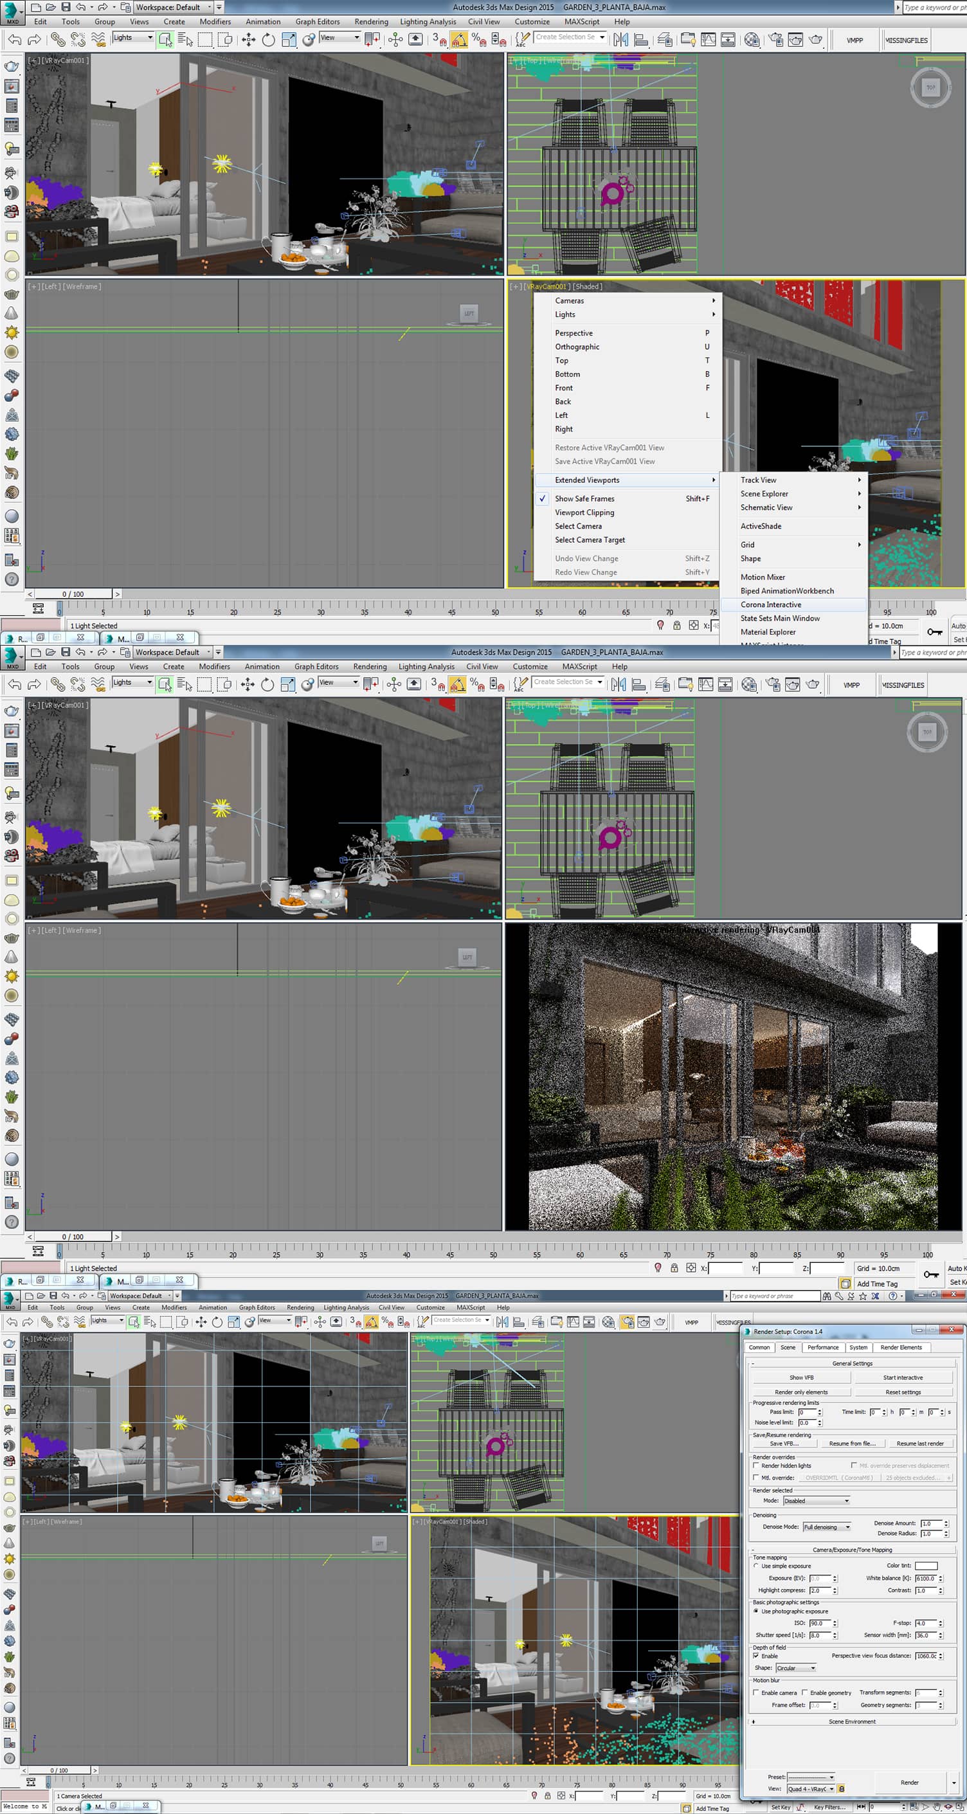Choose Corona Interactive from Extended Viewports submenu
The image size is (967, 1814).
click(793, 605)
